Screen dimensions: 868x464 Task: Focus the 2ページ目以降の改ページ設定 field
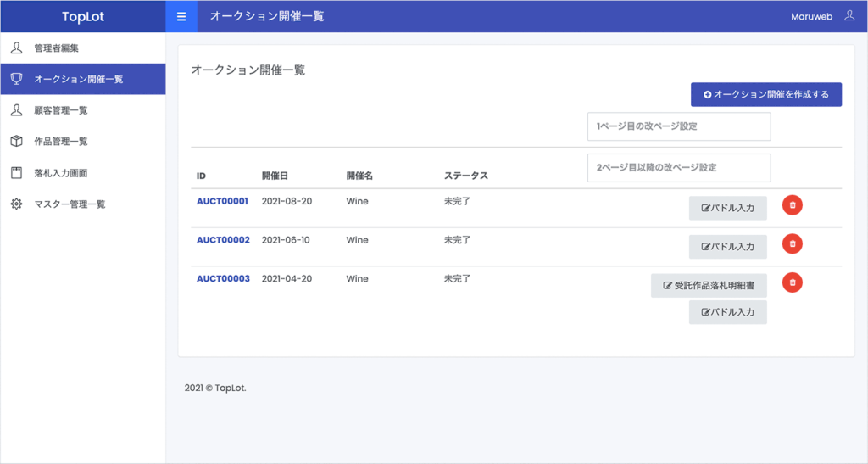pos(679,168)
